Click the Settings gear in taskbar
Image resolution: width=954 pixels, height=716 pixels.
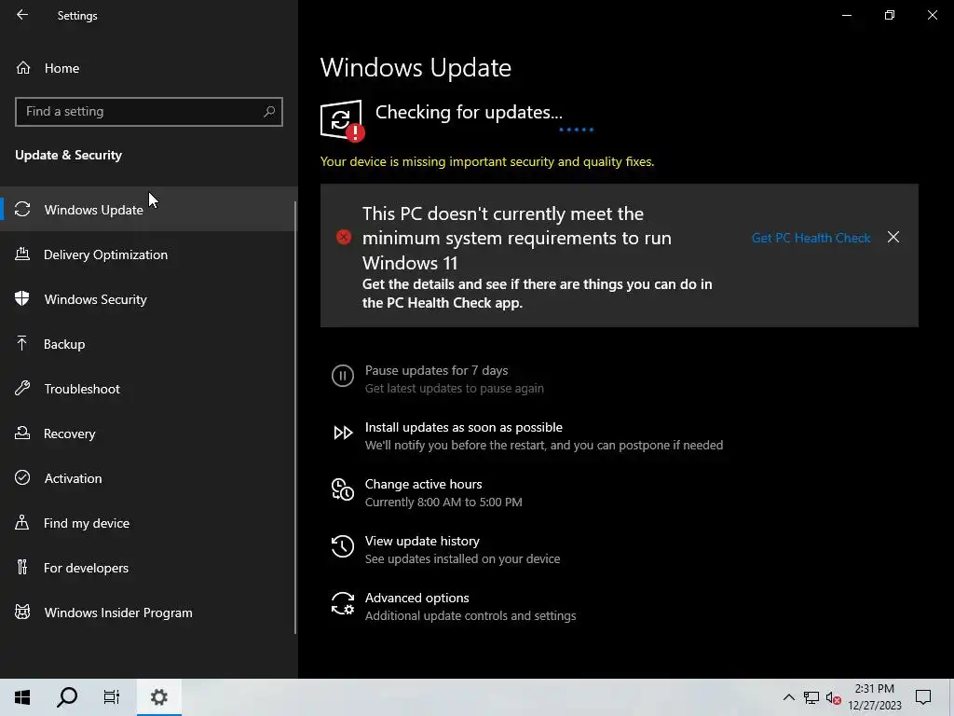158,697
